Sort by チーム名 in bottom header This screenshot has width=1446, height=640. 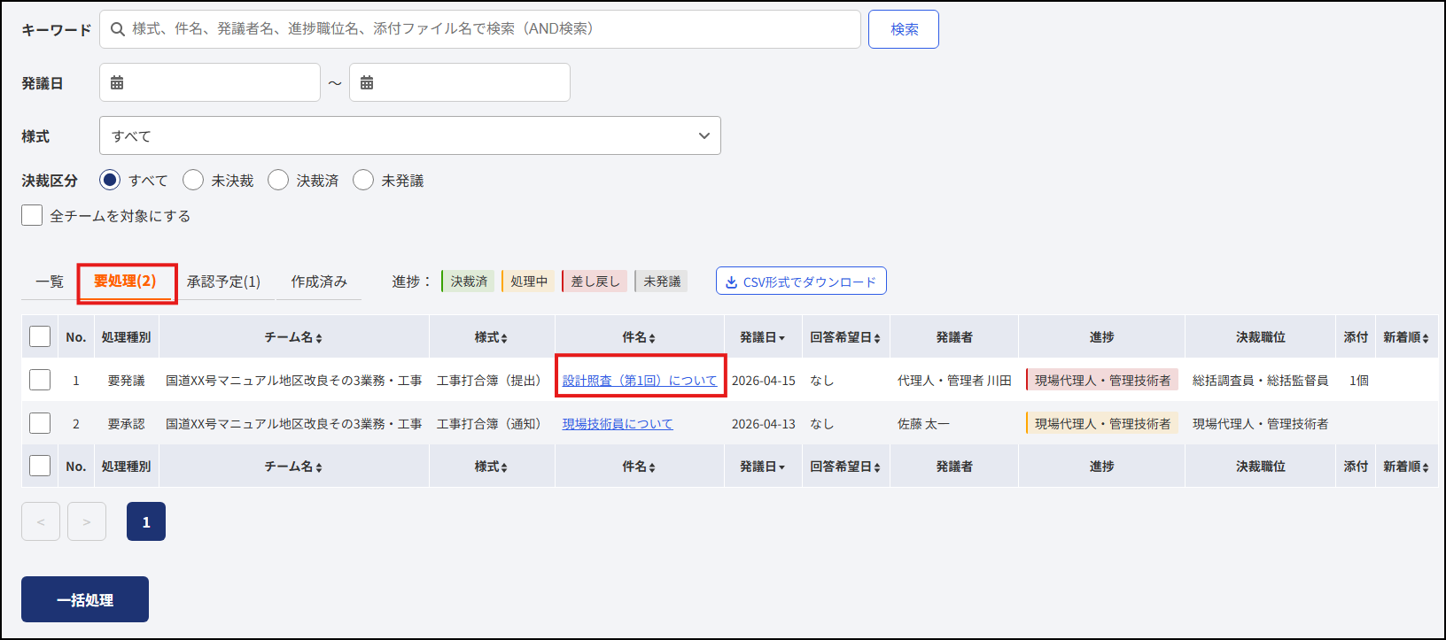point(293,467)
